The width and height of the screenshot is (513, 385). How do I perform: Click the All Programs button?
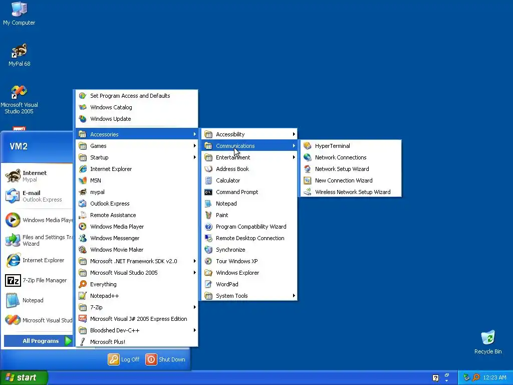tap(38, 341)
